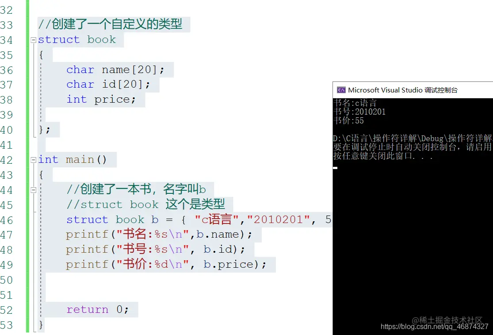Click line number 39

tap(7, 115)
